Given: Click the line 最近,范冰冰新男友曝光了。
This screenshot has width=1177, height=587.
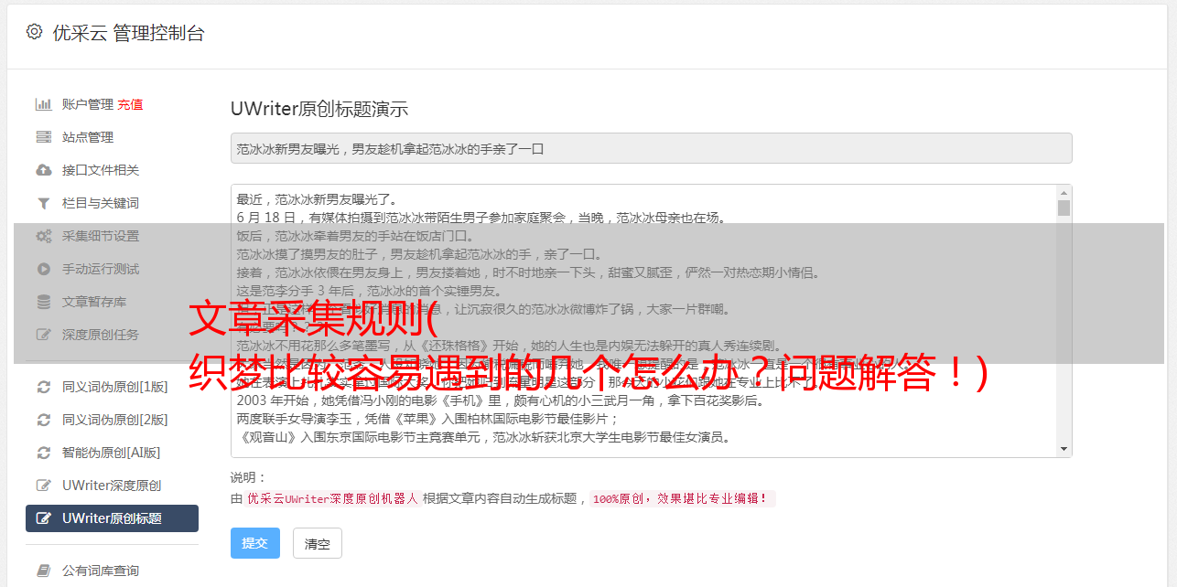Looking at the screenshot, I should pos(318,199).
